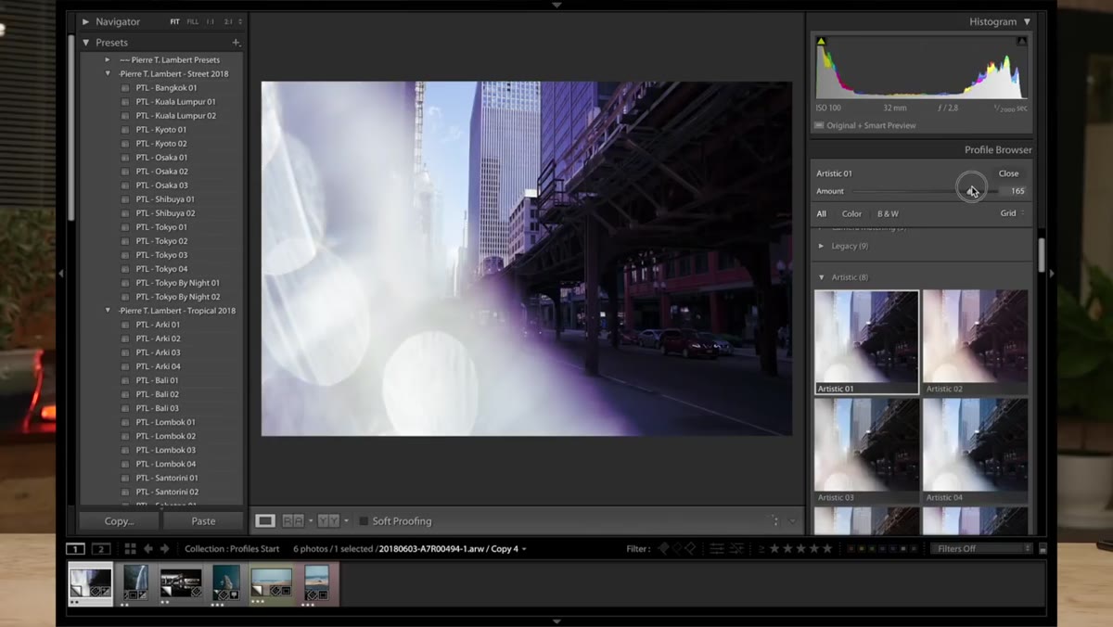Screen dimensions: 1113x627
Task: Switch to the Before/After R|A view icon
Action: click(x=293, y=521)
